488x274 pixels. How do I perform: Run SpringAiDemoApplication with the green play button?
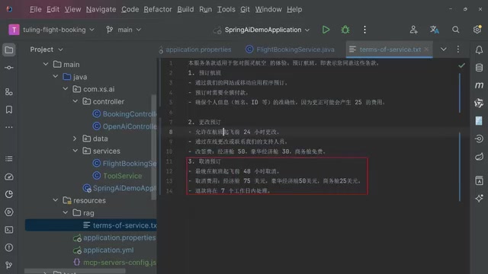[x=326, y=30]
